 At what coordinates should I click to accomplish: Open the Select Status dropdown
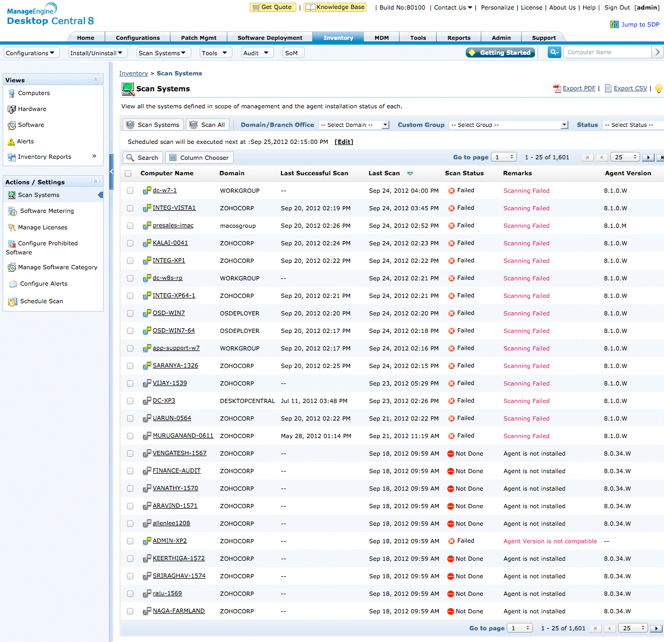[x=633, y=125]
